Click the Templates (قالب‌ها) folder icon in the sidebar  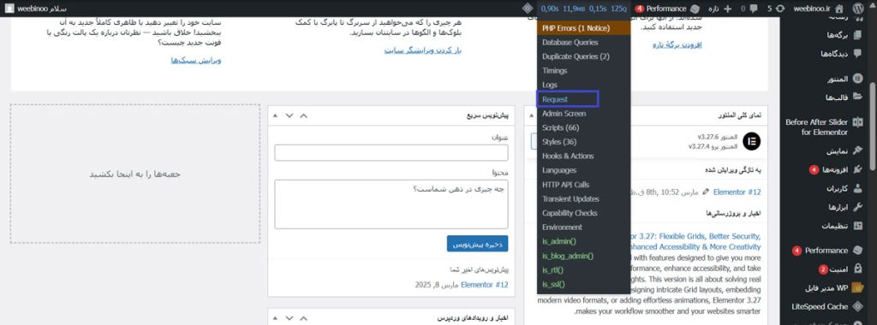click(x=857, y=97)
